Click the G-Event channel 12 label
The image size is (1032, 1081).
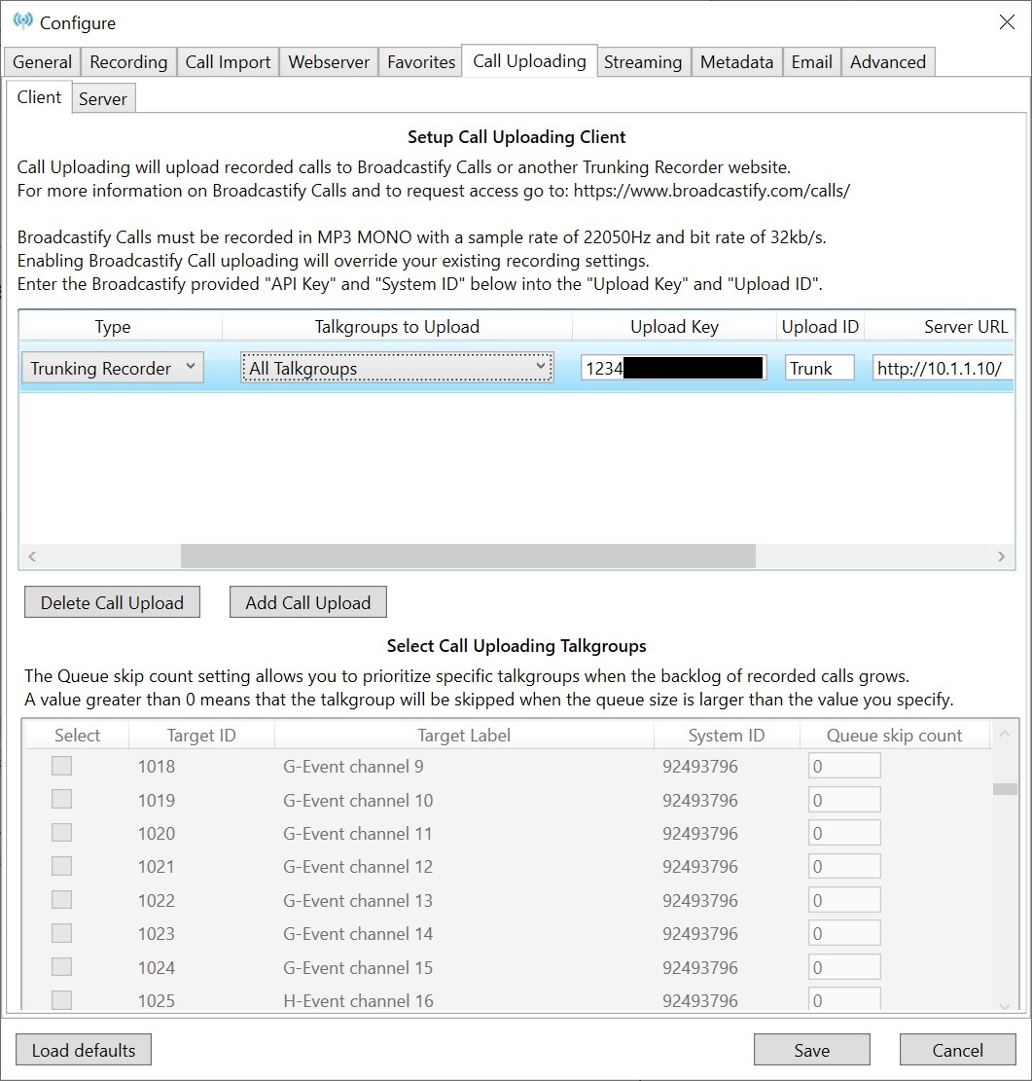(x=358, y=866)
